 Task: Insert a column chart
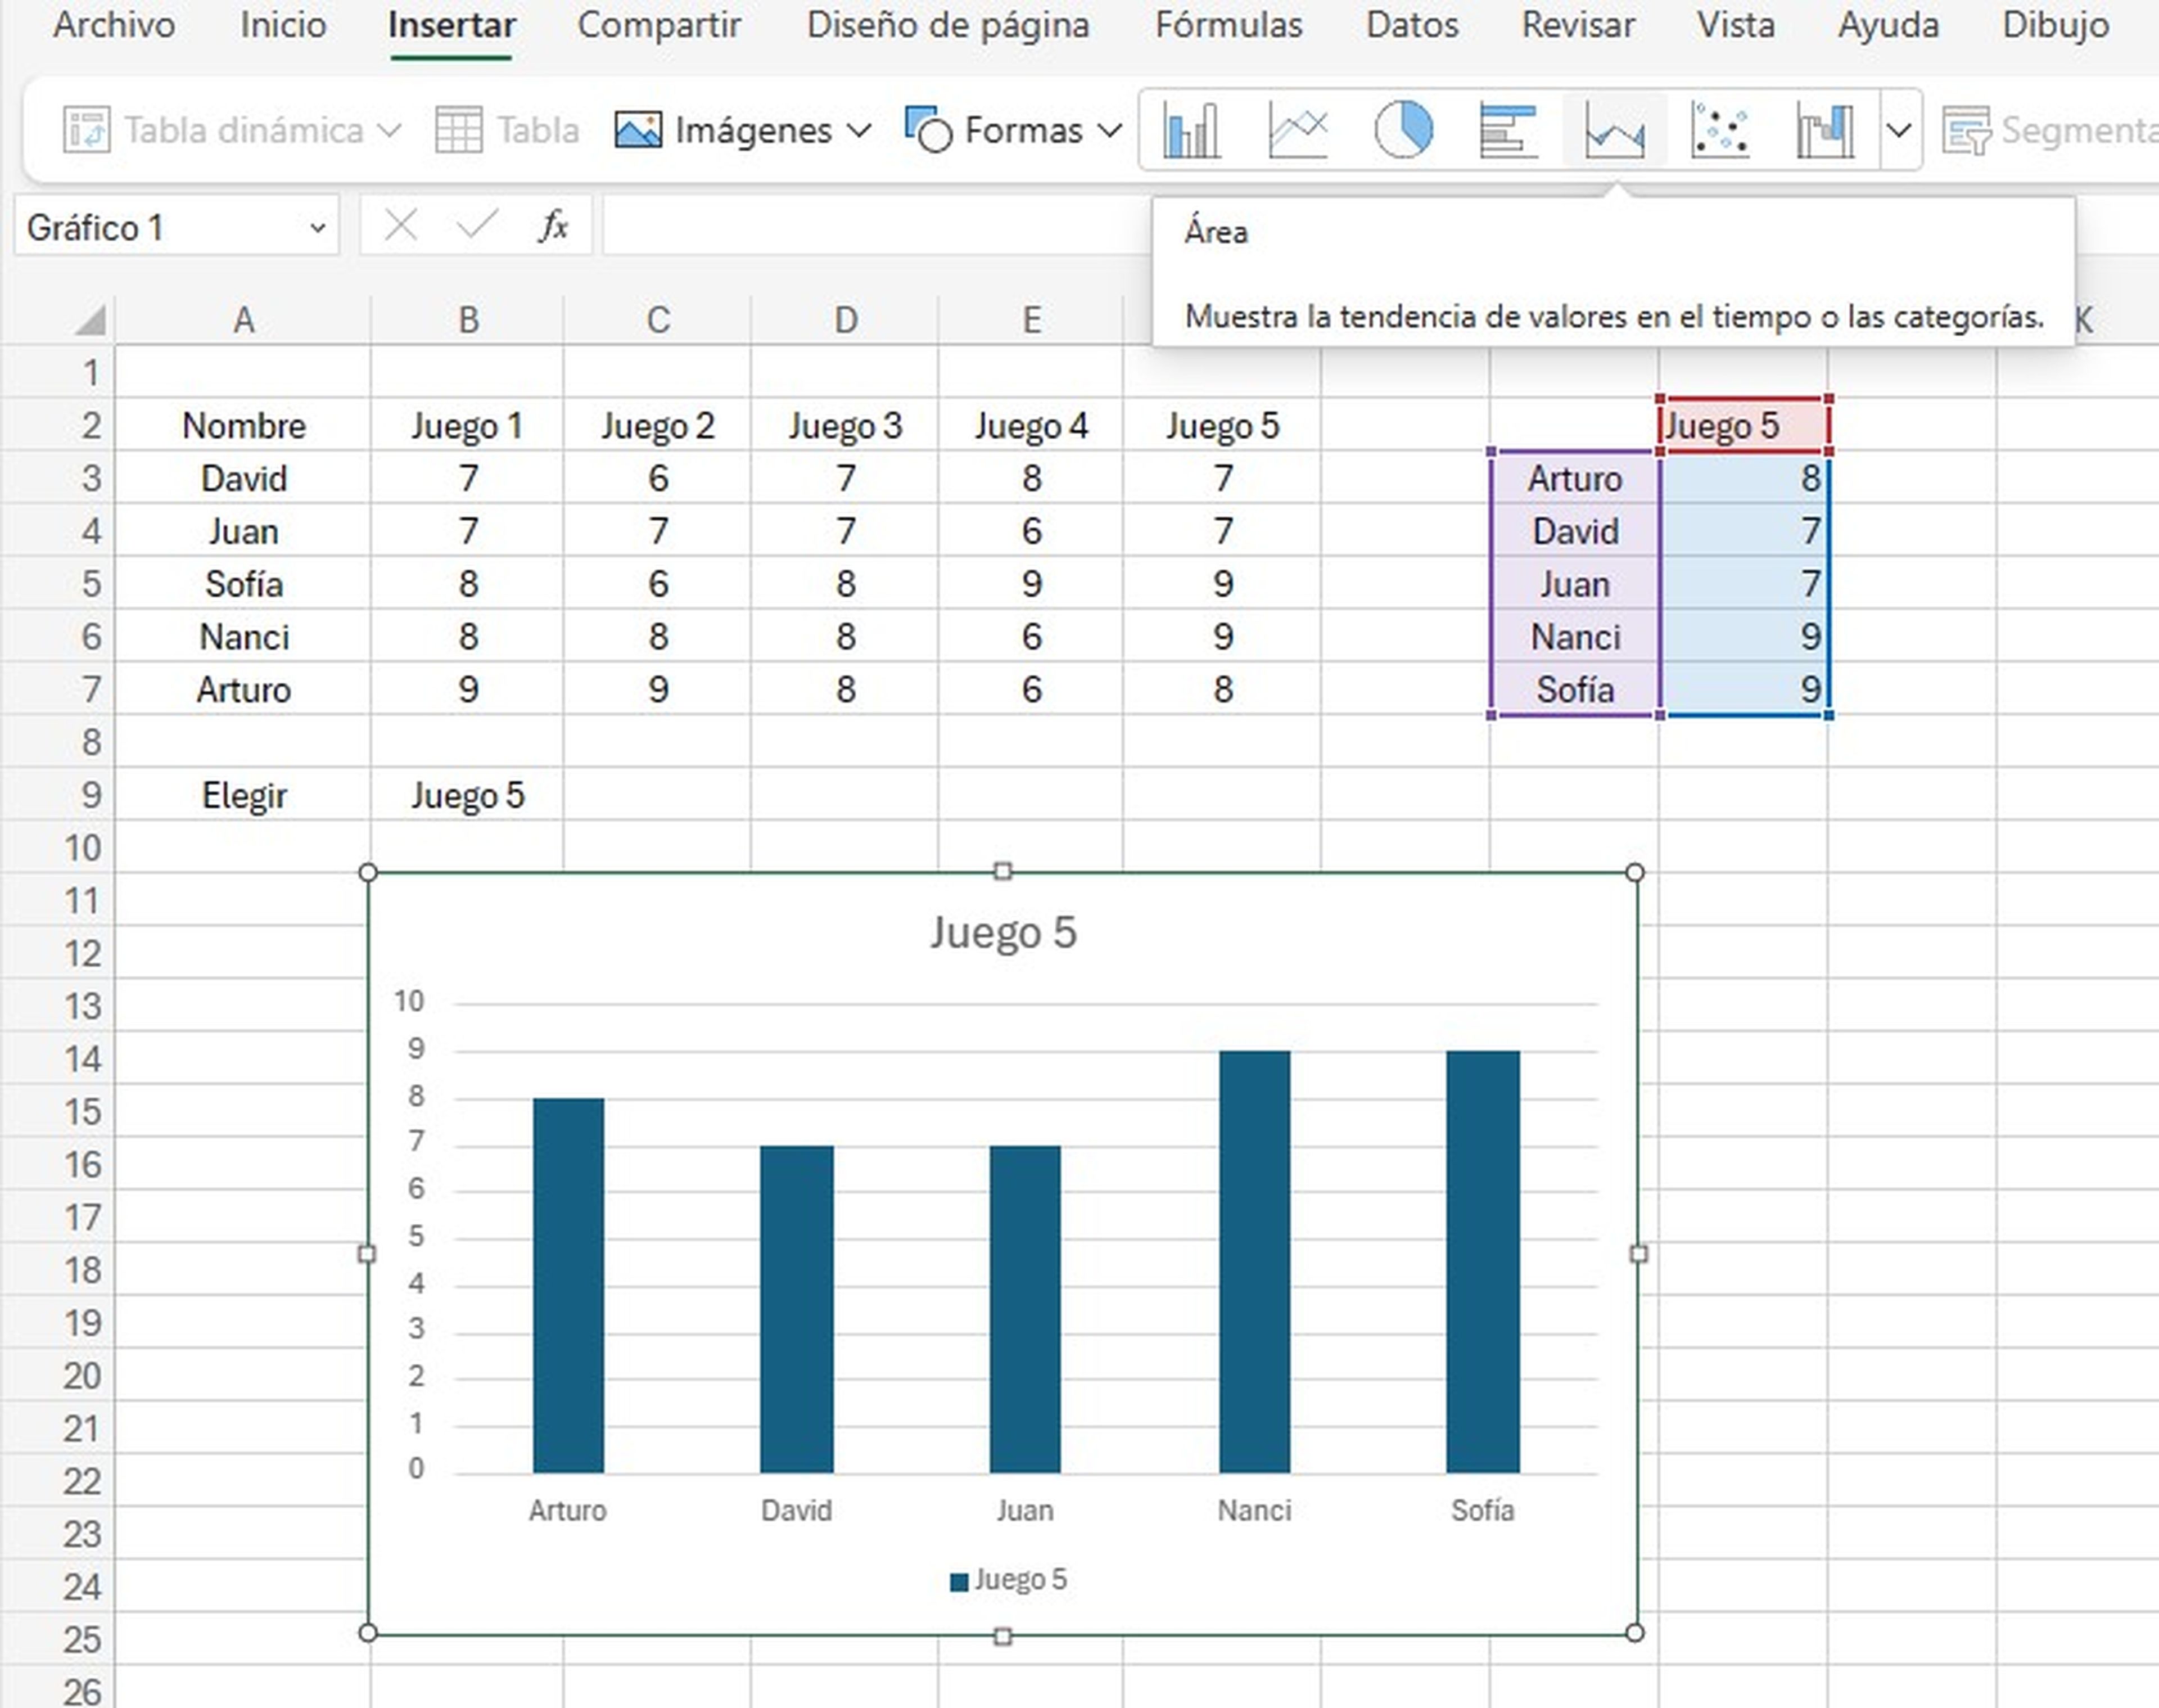tap(1191, 130)
